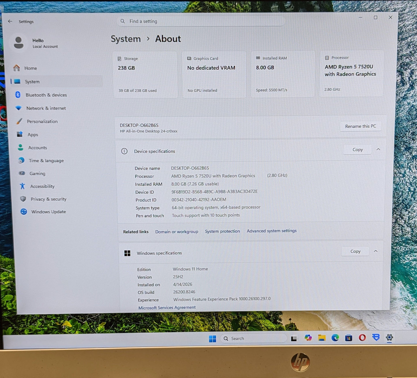Open Microsoft Services Agreement link
The width and height of the screenshot is (417, 378).
[167, 308]
